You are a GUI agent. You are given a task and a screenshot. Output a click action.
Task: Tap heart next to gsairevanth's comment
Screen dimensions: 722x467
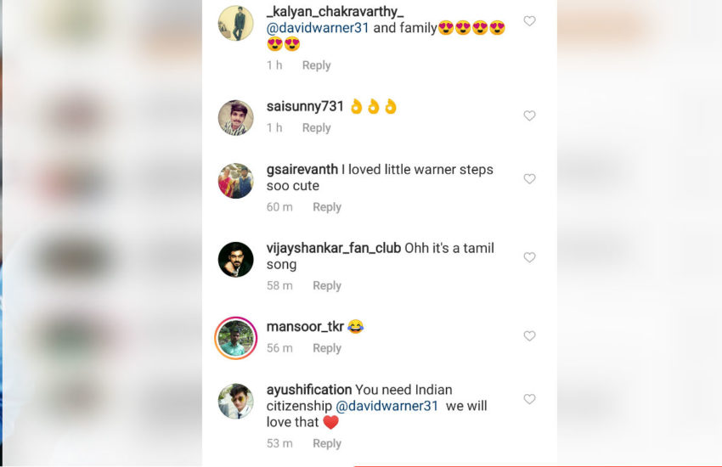[529, 178]
